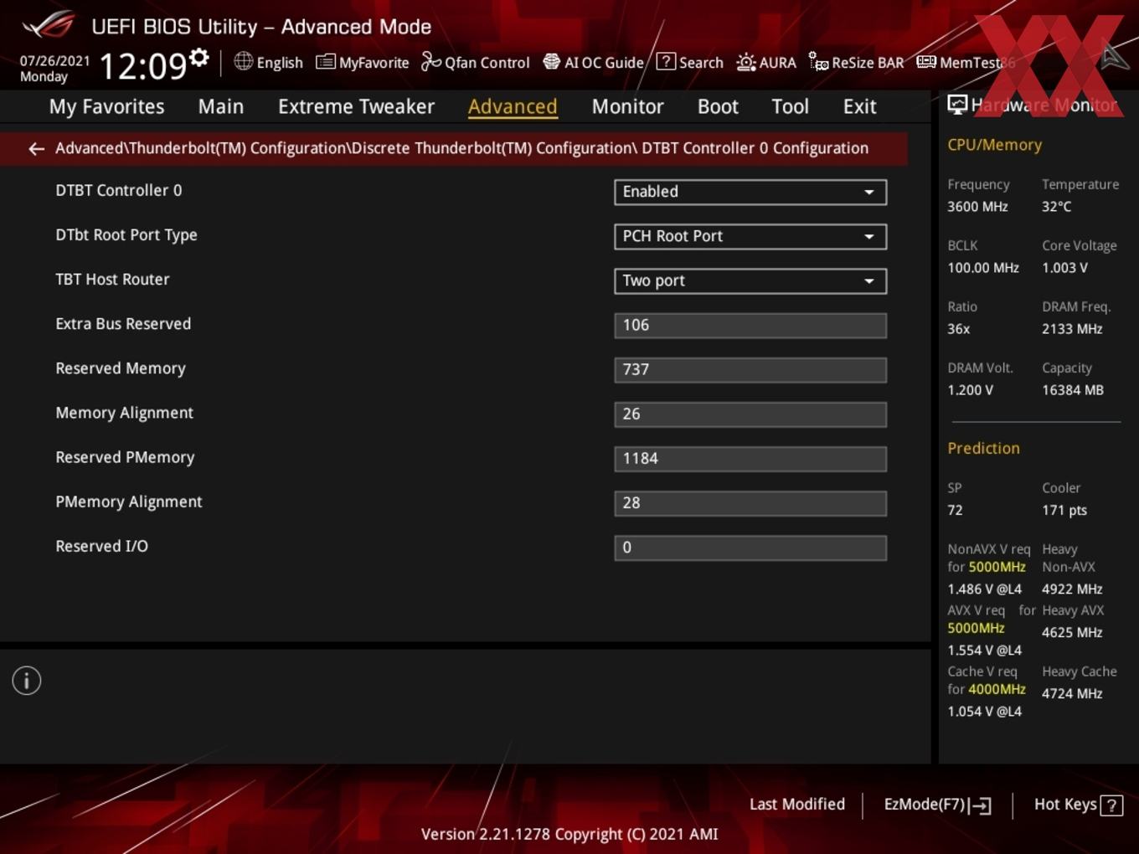Edit the Reserved I/O field
Screen dimensions: 1139x854
click(750, 547)
